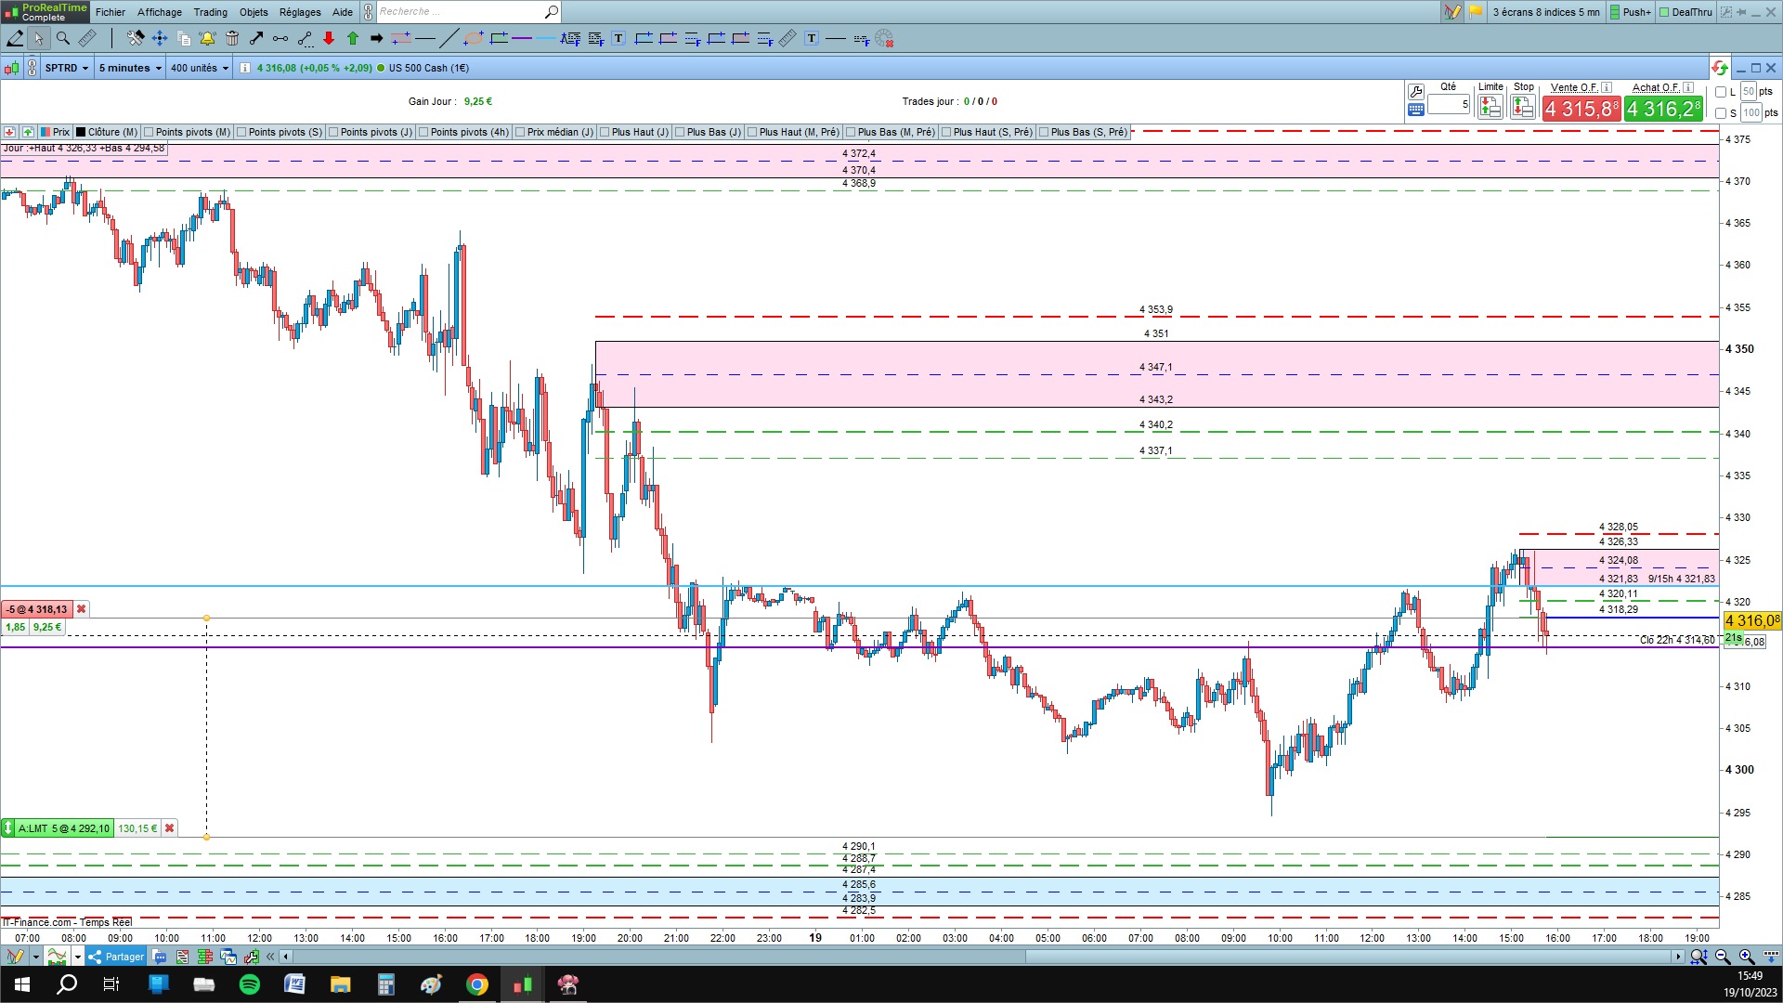Click the trash can delete-objects icon

232,38
